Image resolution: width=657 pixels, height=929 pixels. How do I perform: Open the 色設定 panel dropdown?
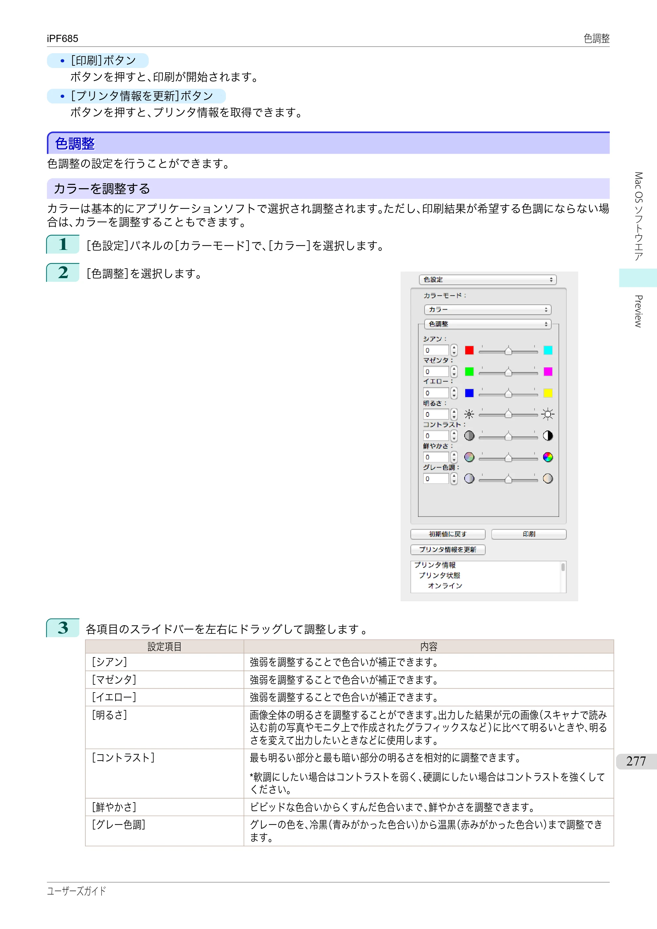point(488,280)
